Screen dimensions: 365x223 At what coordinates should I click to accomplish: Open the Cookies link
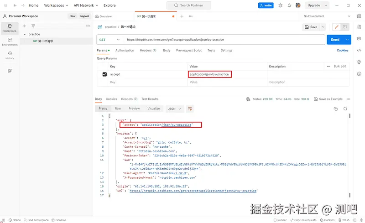343,50
